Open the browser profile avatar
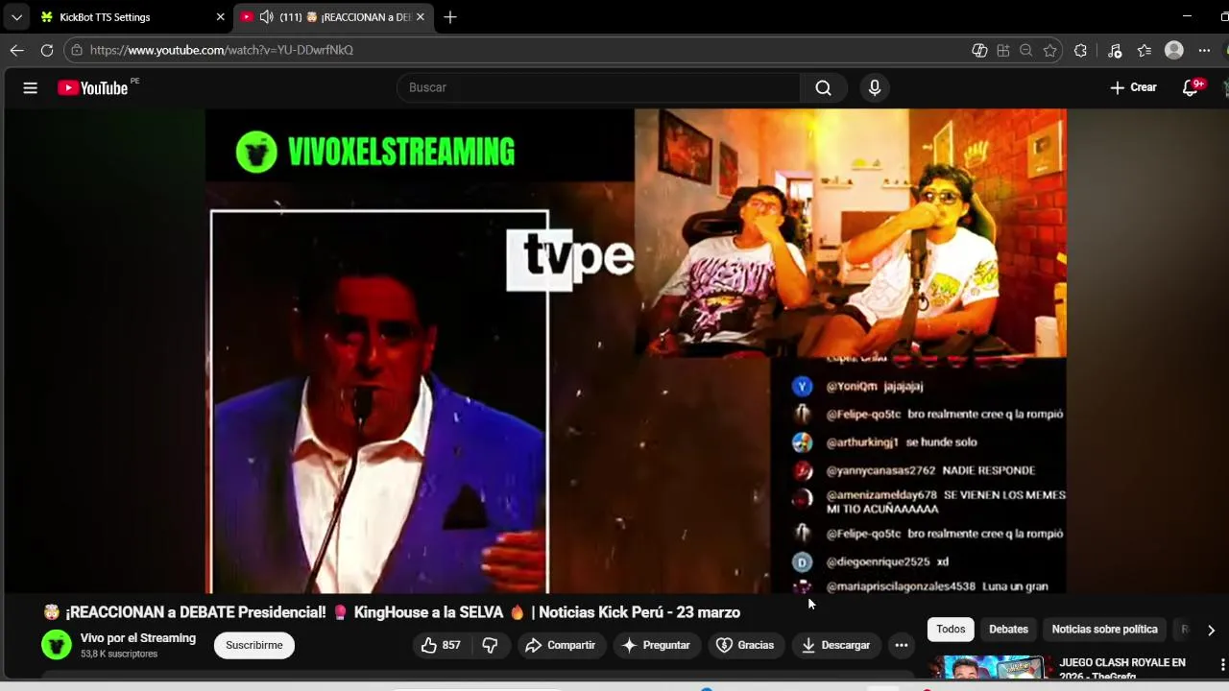1229x691 pixels. (x=1173, y=50)
